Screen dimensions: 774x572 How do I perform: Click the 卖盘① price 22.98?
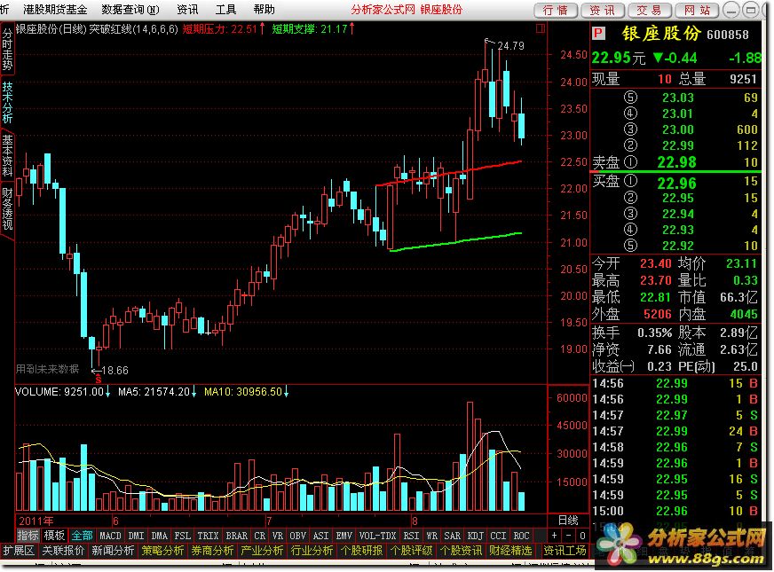[x=676, y=162]
